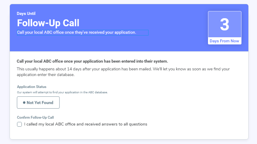Click the empty blue banner area below the subtitle
Screen dimensions: 257x144
point(105,44)
